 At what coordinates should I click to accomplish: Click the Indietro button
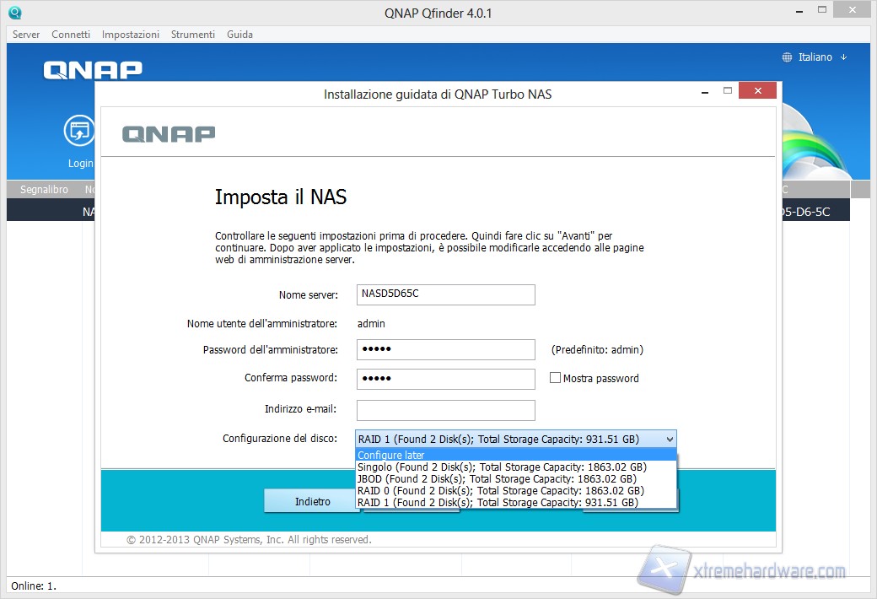[x=312, y=501]
